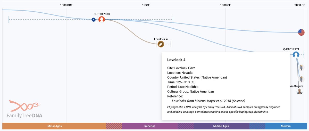
Task: Click the lower feather icon above Segura
Action: pyautogui.click(x=301, y=79)
